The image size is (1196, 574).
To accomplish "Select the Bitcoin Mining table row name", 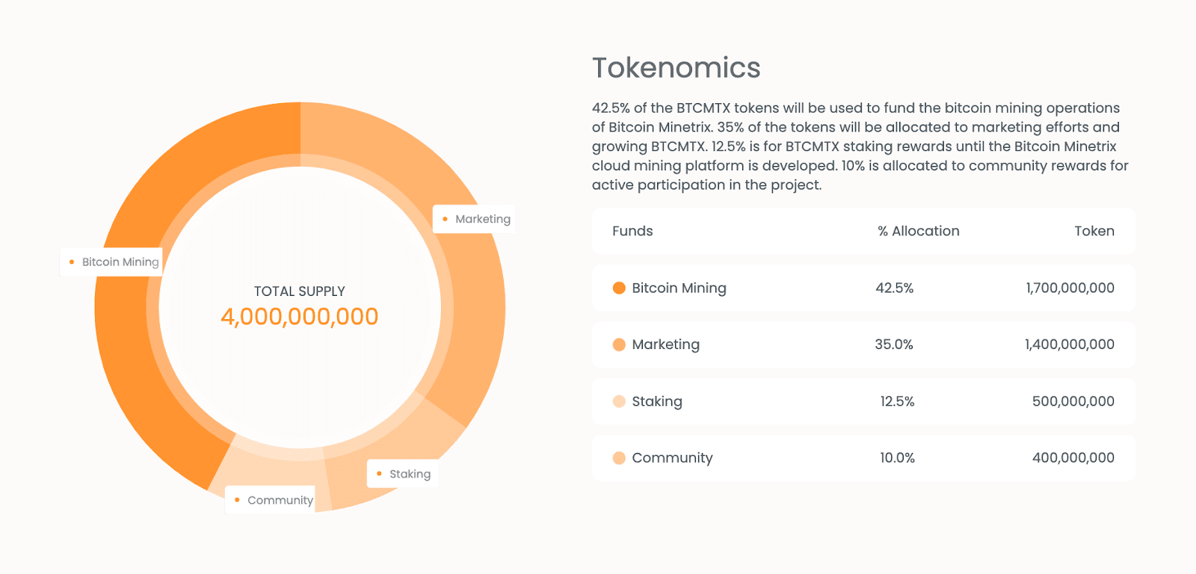I will point(679,288).
